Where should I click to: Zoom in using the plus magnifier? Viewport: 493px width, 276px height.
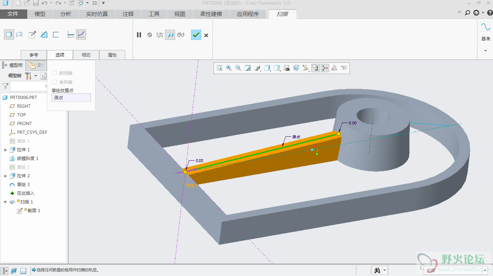[229, 68]
